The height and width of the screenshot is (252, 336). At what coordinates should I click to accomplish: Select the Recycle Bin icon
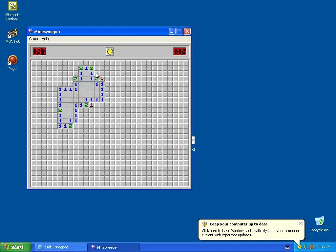click(x=320, y=224)
